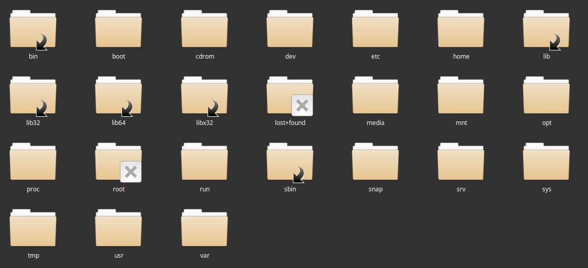Click the 'sys' name label
Screen dimensions: 588x268
[x=546, y=189]
